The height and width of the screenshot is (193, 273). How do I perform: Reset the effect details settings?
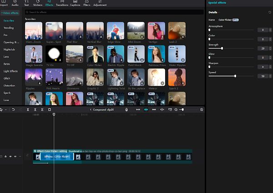(269, 12)
